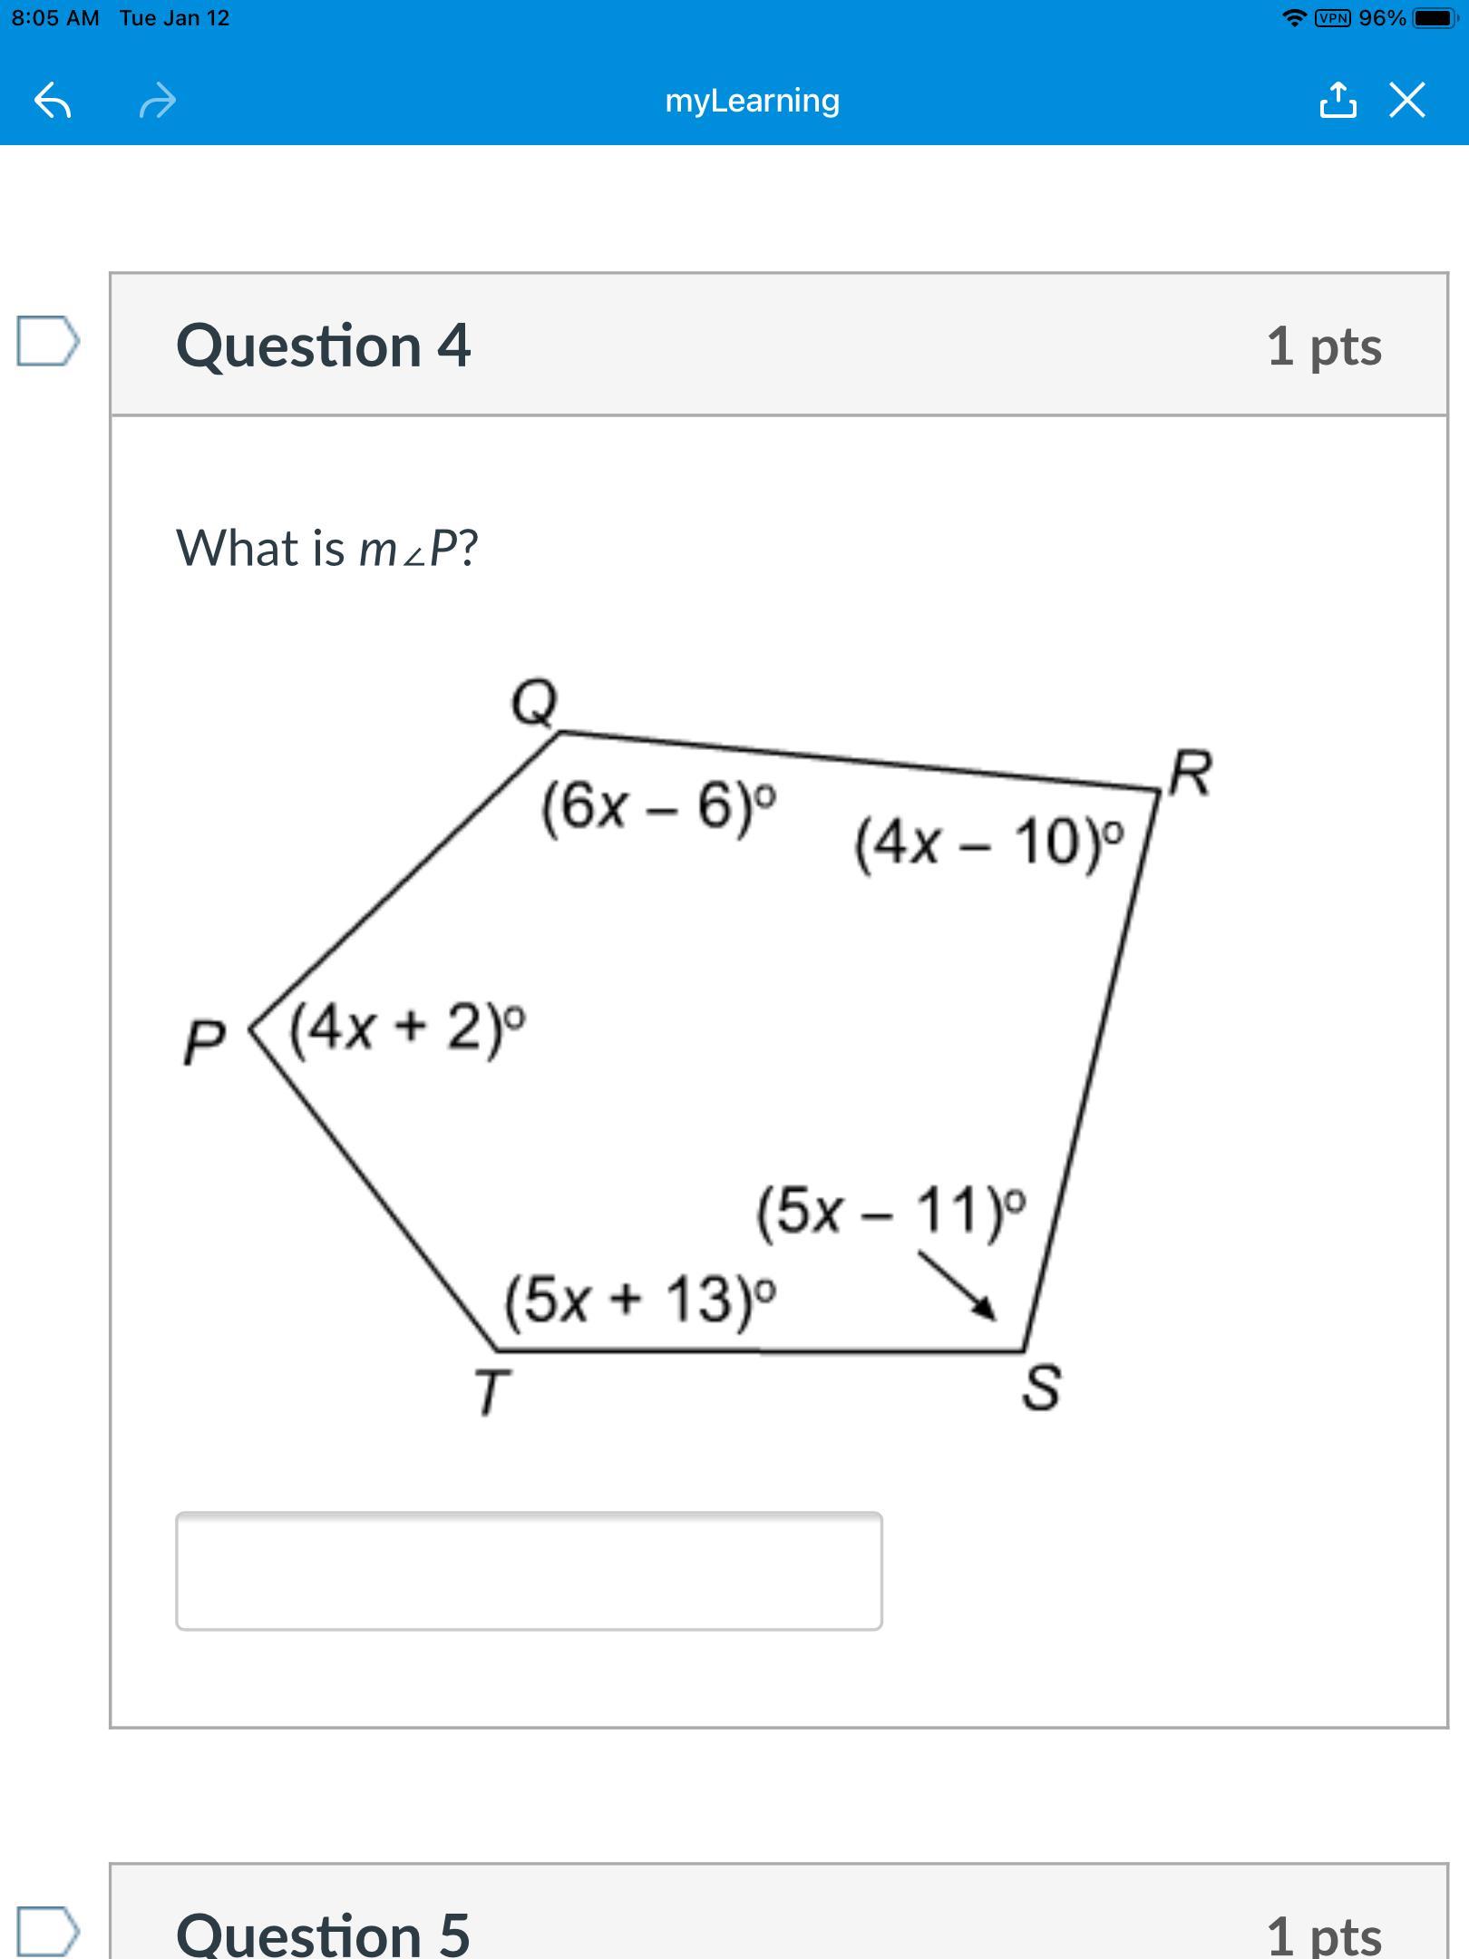Tap the Wi-Fi status icon
Viewport: 1469px width, 1959px height.
(x=1295, y=18)
